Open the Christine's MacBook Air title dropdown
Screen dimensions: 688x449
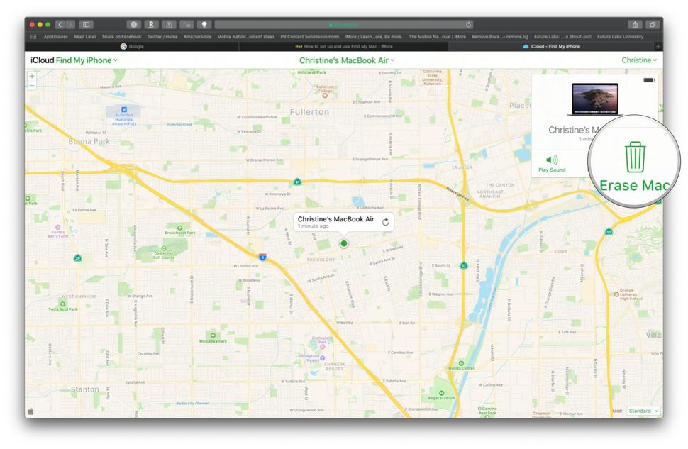pos(345,60)
